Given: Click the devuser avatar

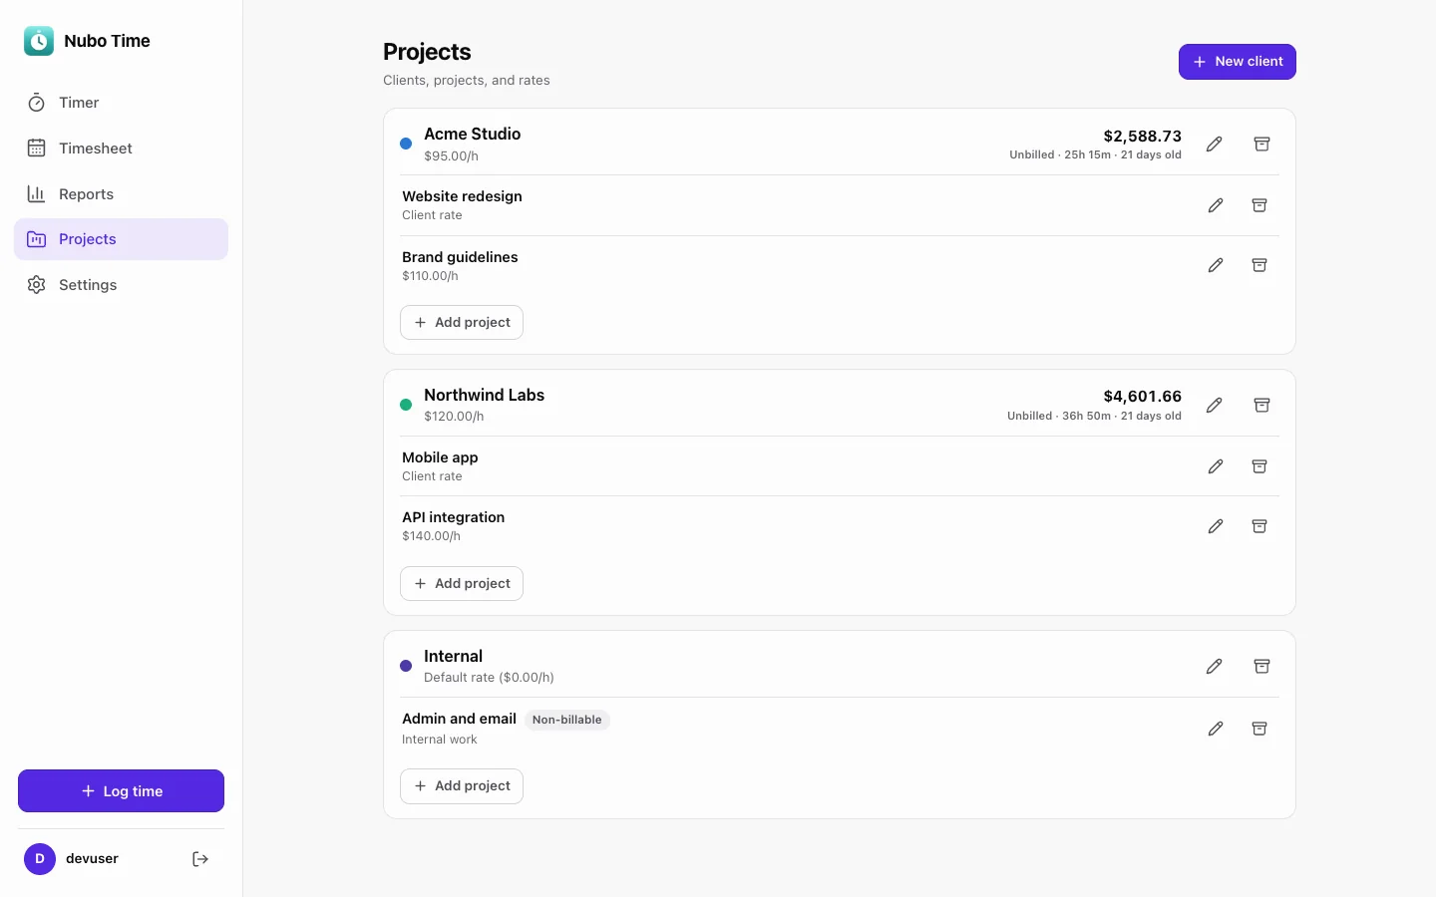Looking at the screenshot, I should [40, 859].
